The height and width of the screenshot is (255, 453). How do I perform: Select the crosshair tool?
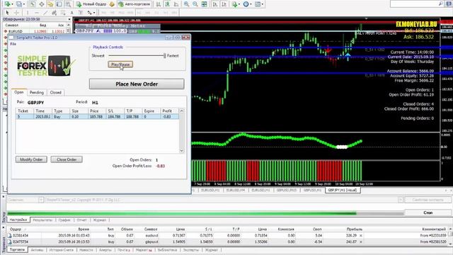(x=16, y=13)
